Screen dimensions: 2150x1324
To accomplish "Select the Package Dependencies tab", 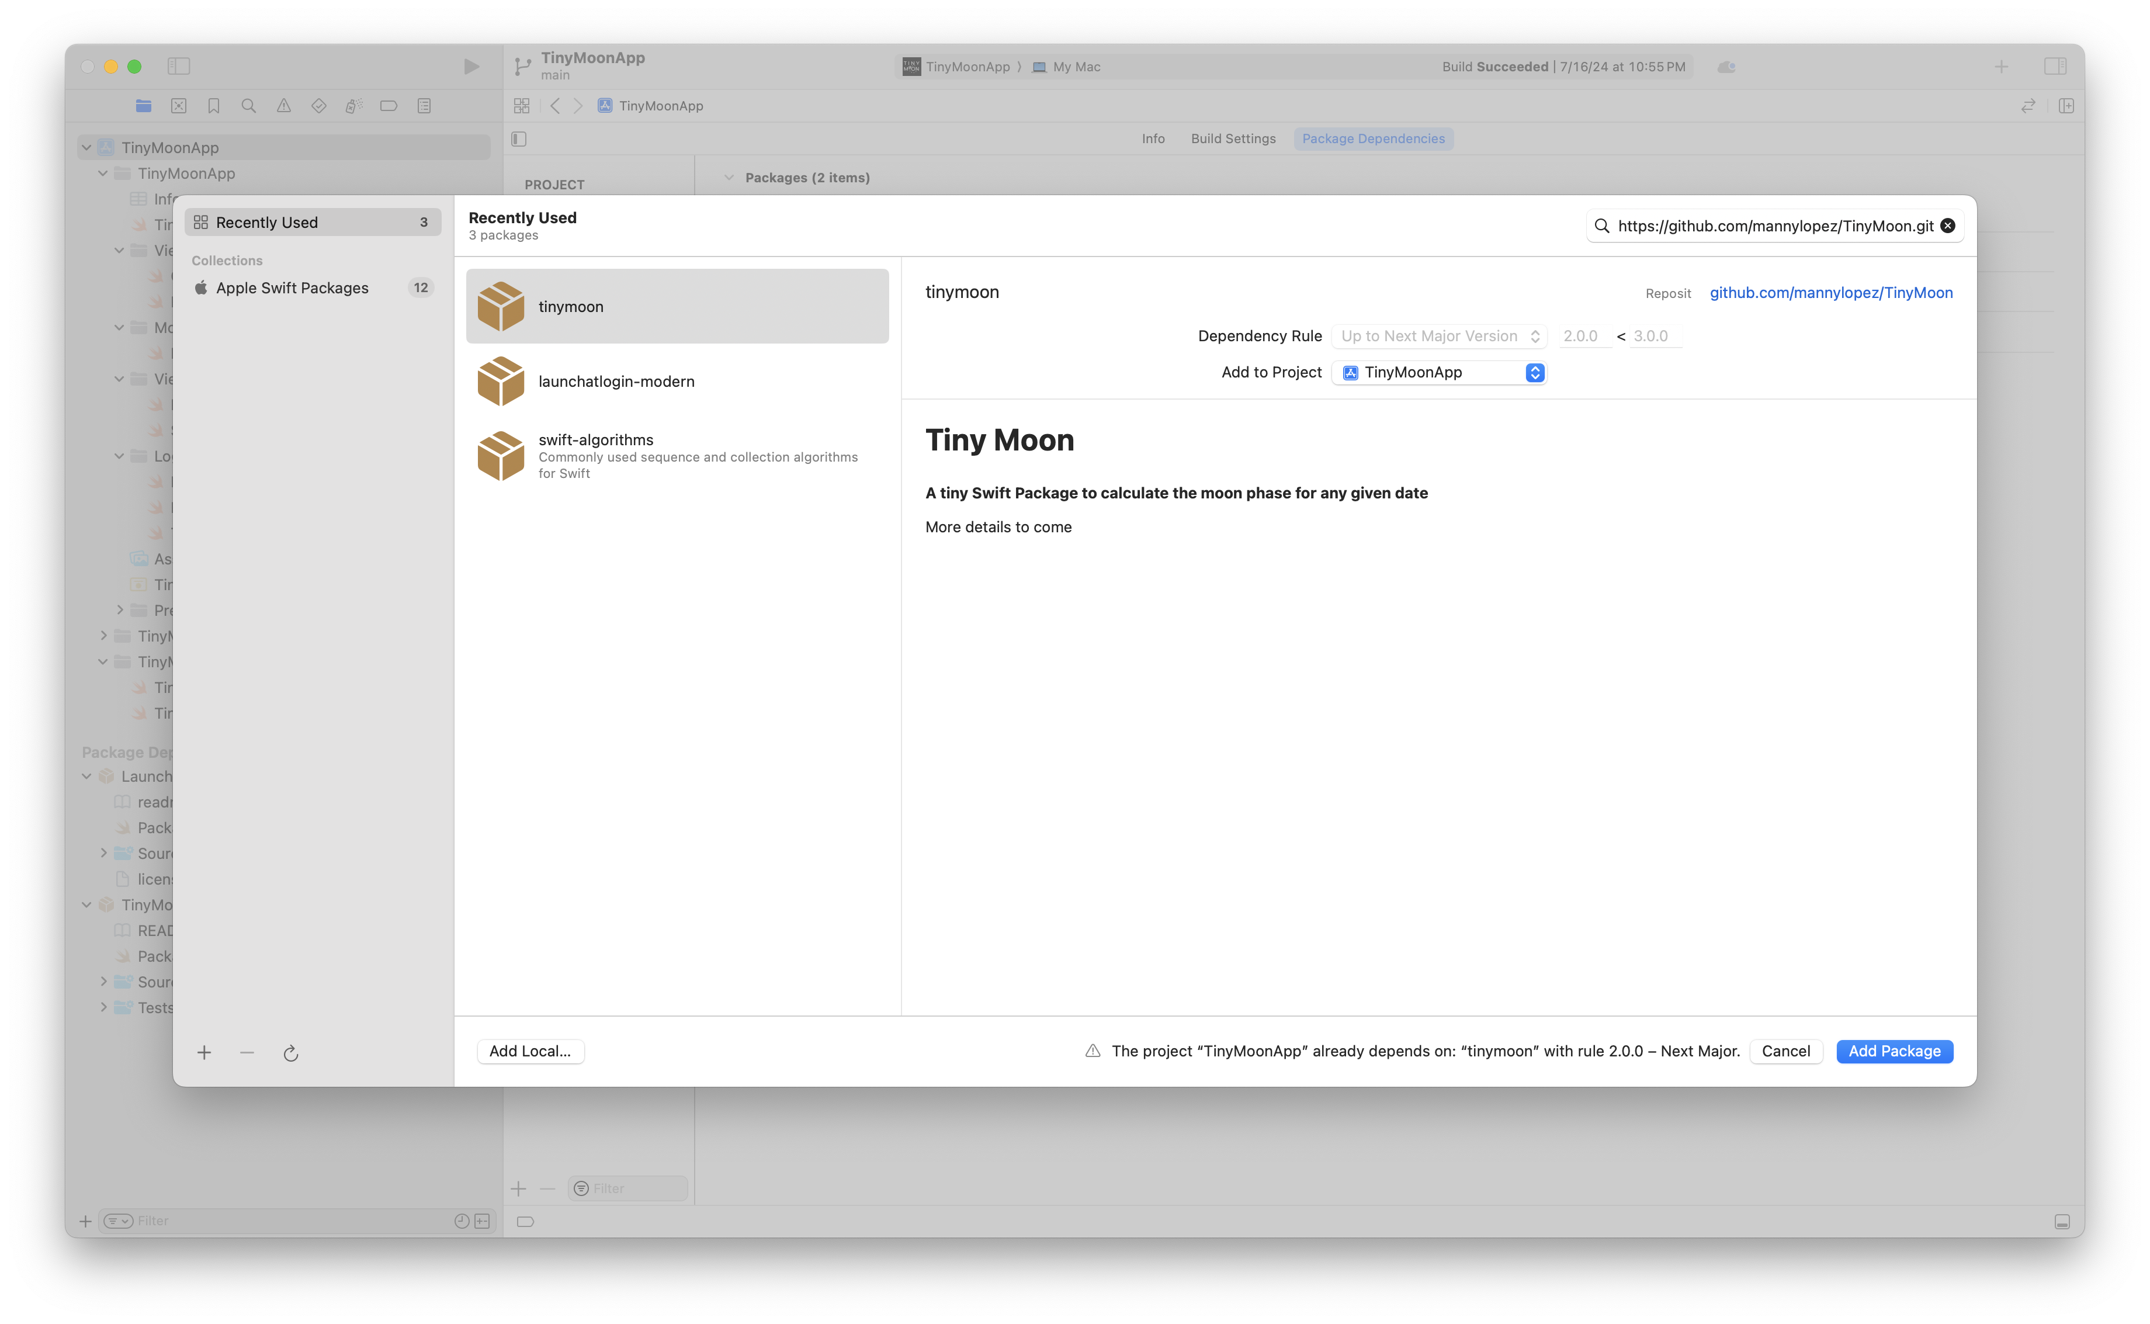I will (1372, 138).
